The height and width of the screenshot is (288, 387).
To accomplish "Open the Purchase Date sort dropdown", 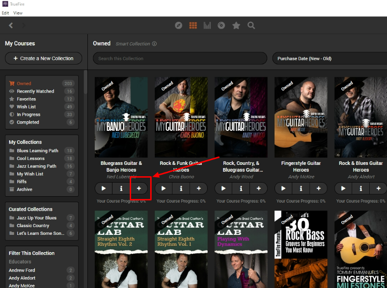I will 330,59.
